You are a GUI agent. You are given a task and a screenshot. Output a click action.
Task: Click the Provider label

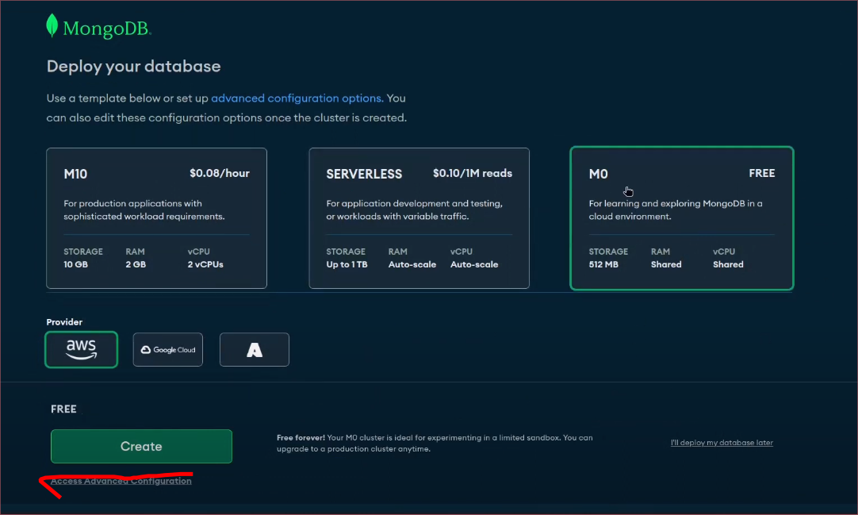tap(64, 322)
